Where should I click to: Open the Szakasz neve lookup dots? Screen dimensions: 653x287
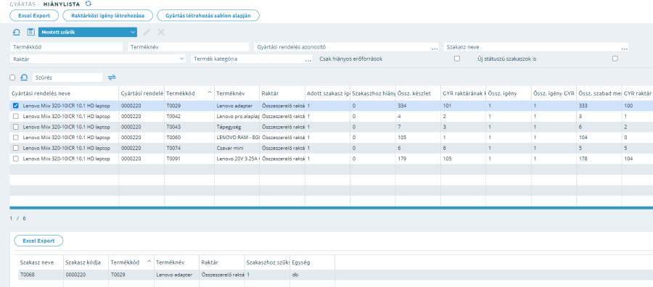(624, 49)
